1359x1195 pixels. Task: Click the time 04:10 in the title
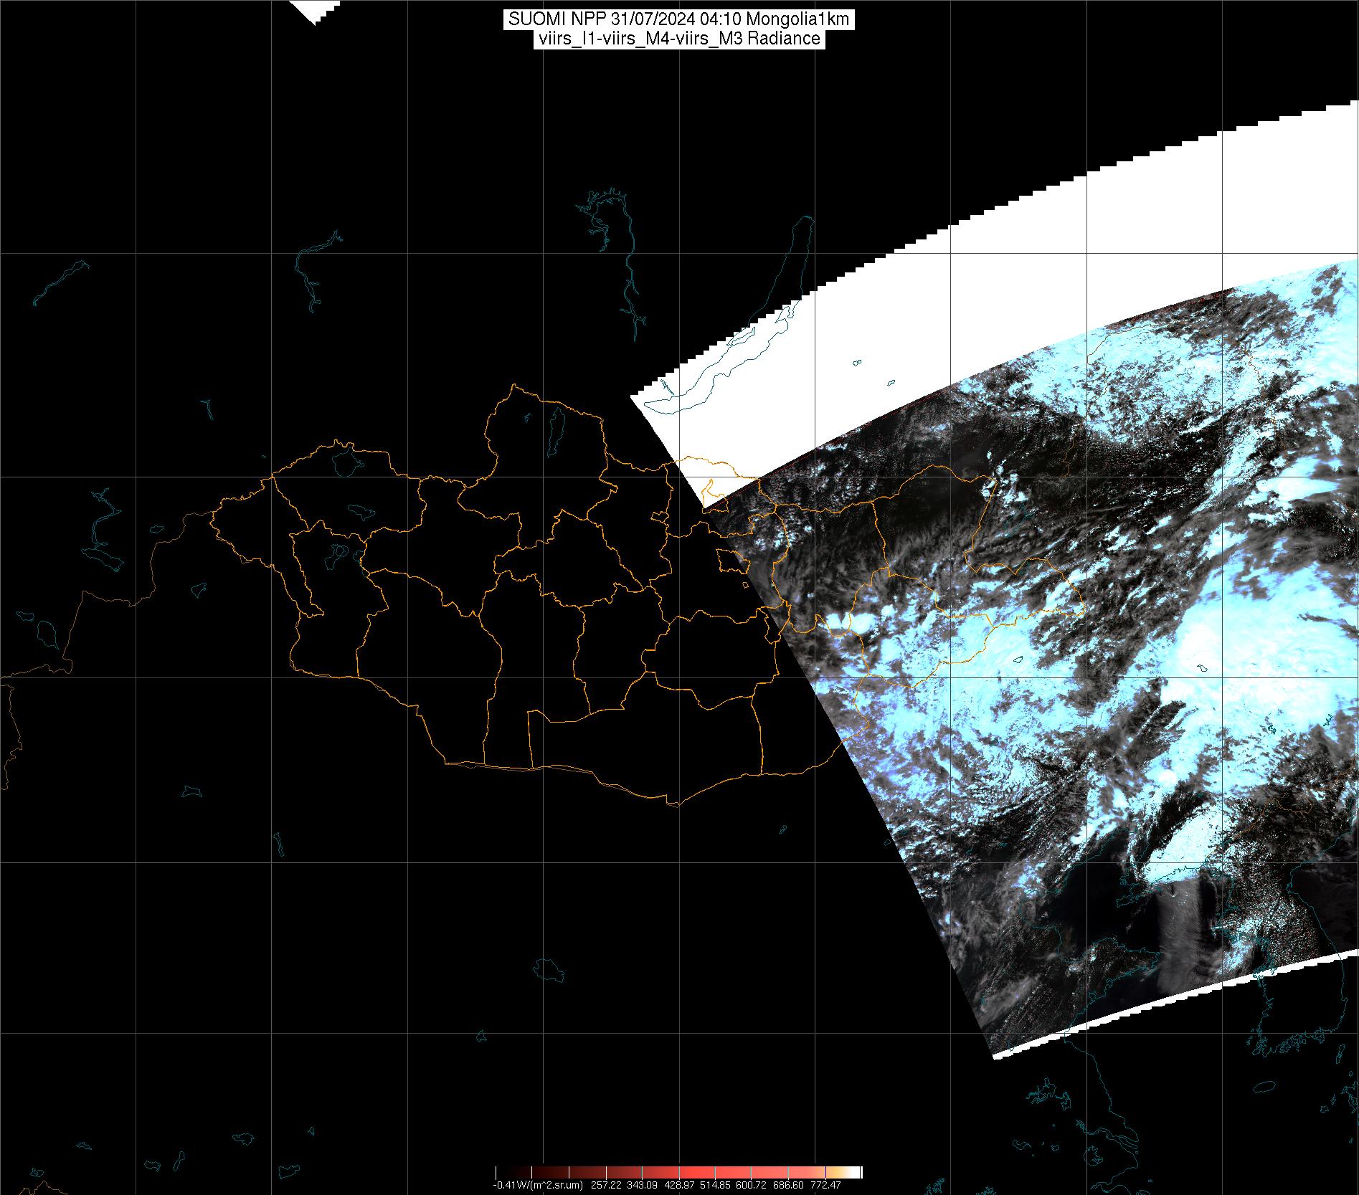pos(720,19)
